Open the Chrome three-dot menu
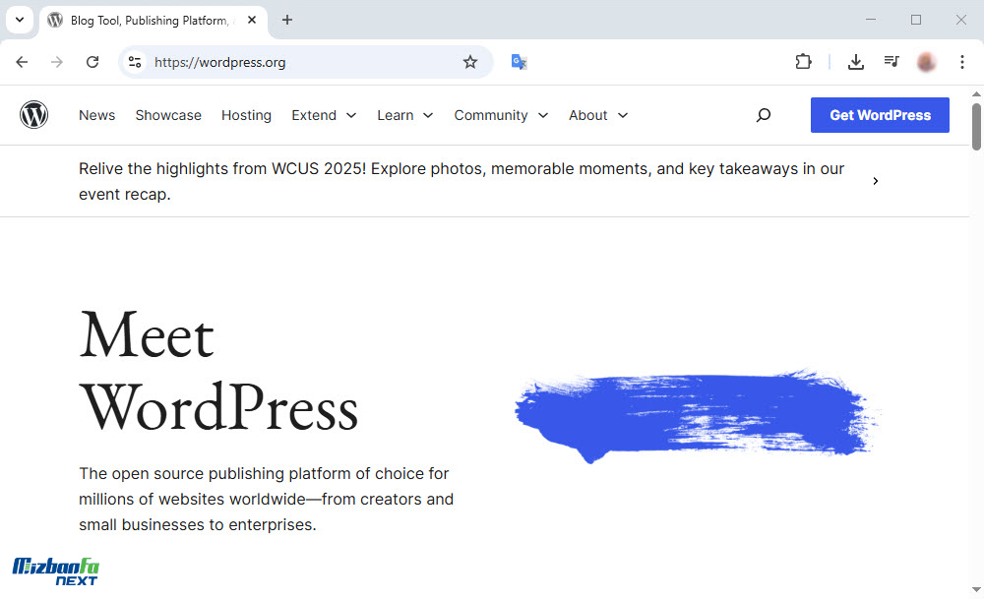The image size is (984, 599). tap(962, 62)
